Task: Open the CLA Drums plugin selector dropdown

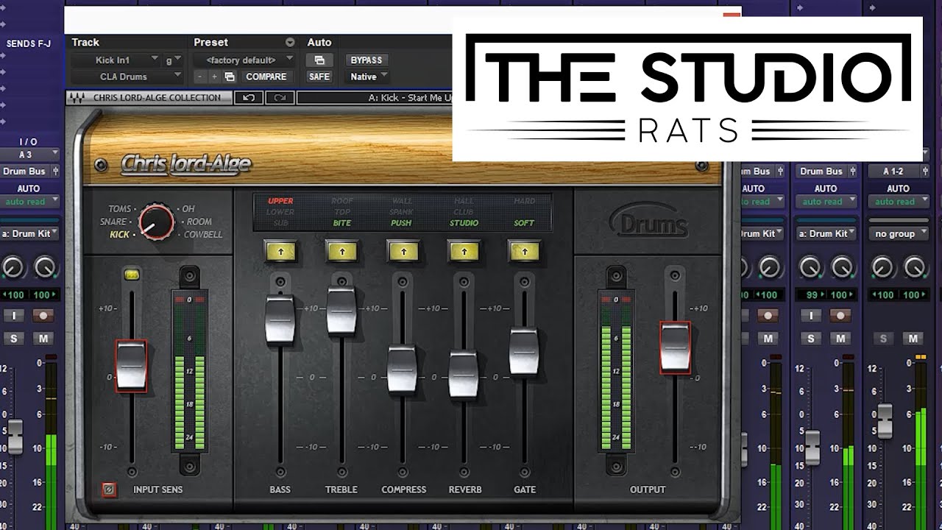Action: pyautogui.click(x=127, y=77)
